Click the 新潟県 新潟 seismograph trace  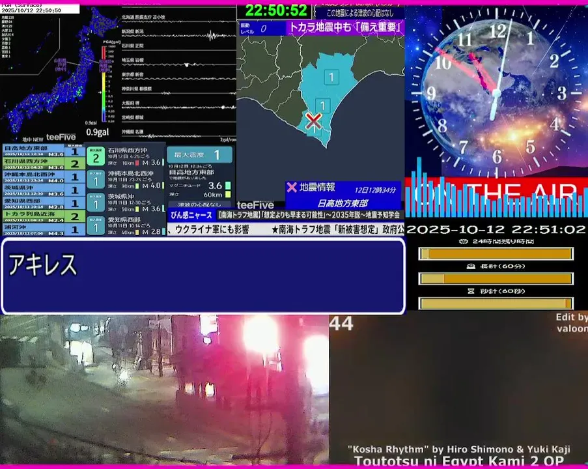coord(179,35)
